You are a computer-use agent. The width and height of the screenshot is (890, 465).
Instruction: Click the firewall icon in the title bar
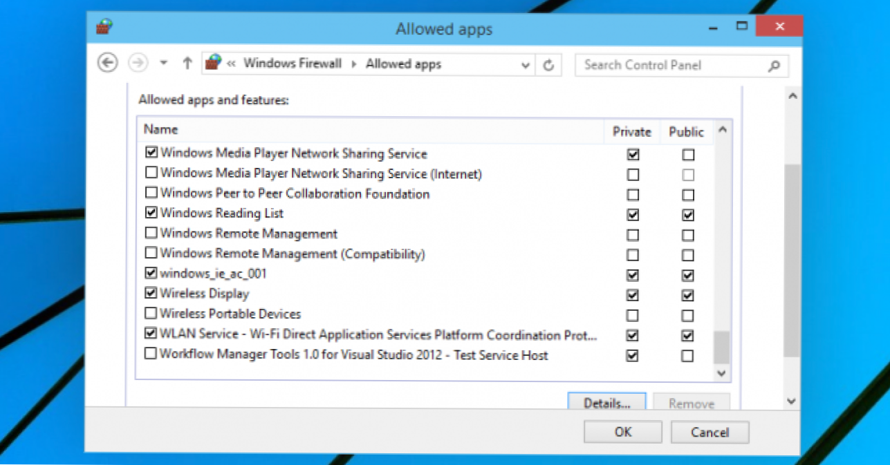coord(104,26)
